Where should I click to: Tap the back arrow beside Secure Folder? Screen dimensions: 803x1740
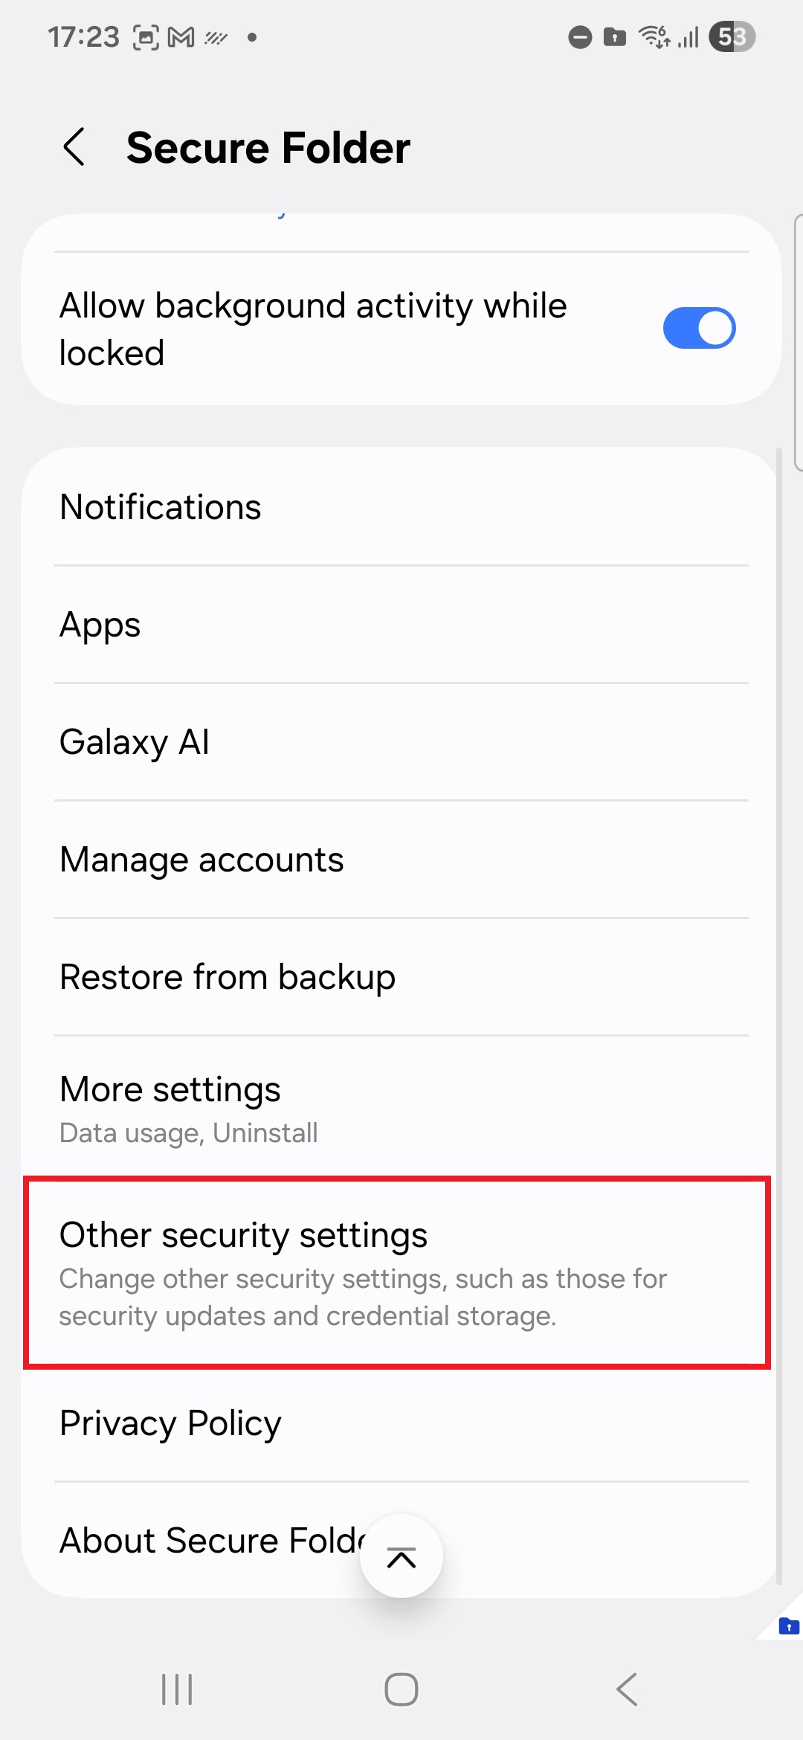[74, 146]
